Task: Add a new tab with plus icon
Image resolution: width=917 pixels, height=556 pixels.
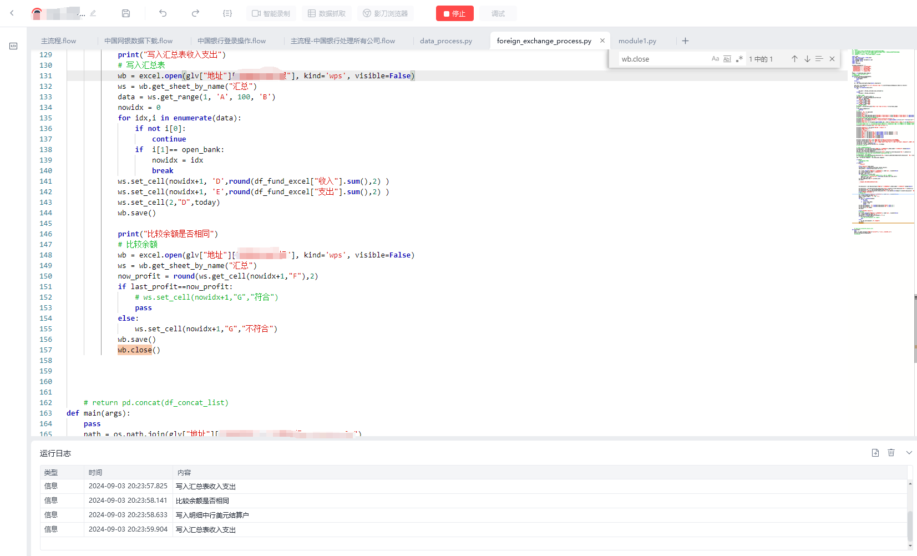Action: (685, 41)
